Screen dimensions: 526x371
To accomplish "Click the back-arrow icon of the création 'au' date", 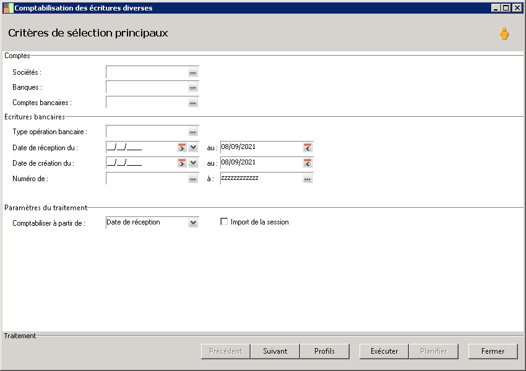I will (x=308, y=163).
